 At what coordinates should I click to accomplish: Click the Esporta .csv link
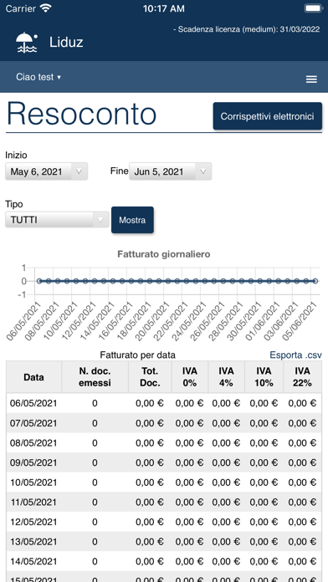click(x=295, y=355)
